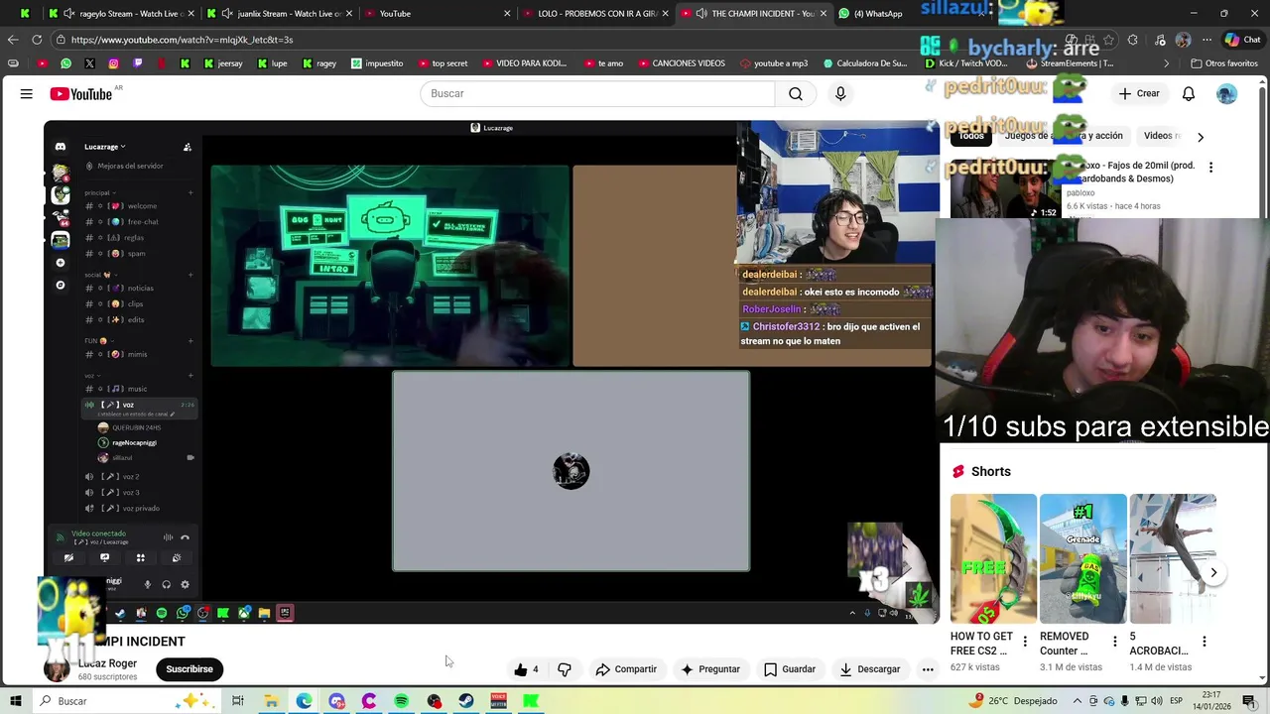Screen dimensions: 1270x714
Task: Open options for Fajos de 20mil video
Action: click(x=1210, y=168)
